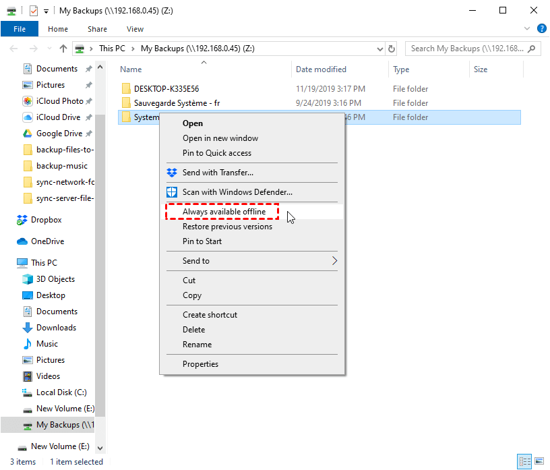
Task: Open the File menu tab
Action: (x=20, y=29)
